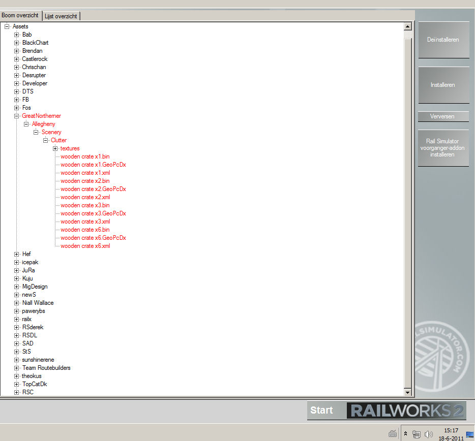
Task: Open the Lijst overzicht tab
Action: [61, 16]
